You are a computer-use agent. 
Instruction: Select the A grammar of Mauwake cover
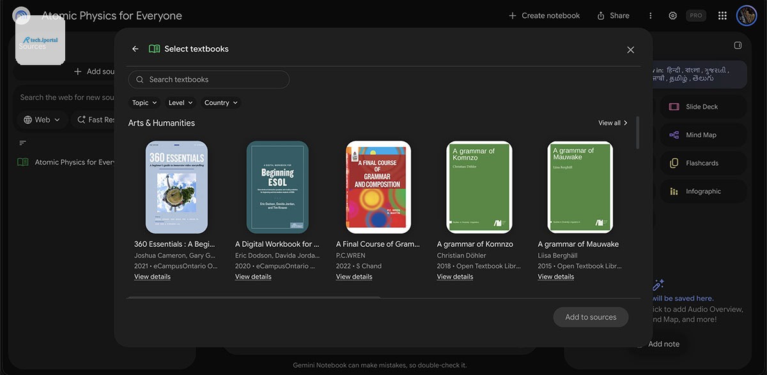pyautogui.click(x=580, y=187)
